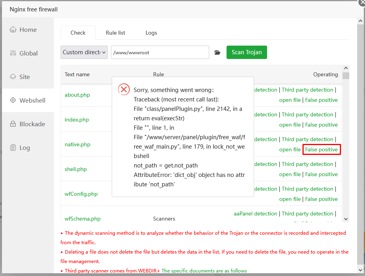Click the Scan Trojan button
Screen dimensions: 365x276
247,52
